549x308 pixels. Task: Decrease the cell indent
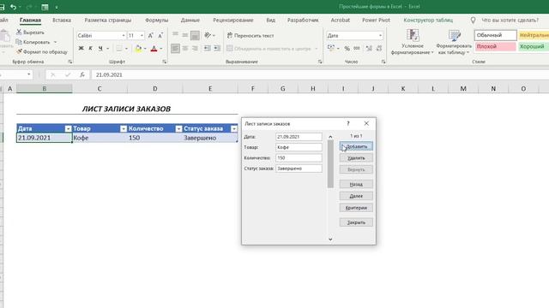click(208, 48)
